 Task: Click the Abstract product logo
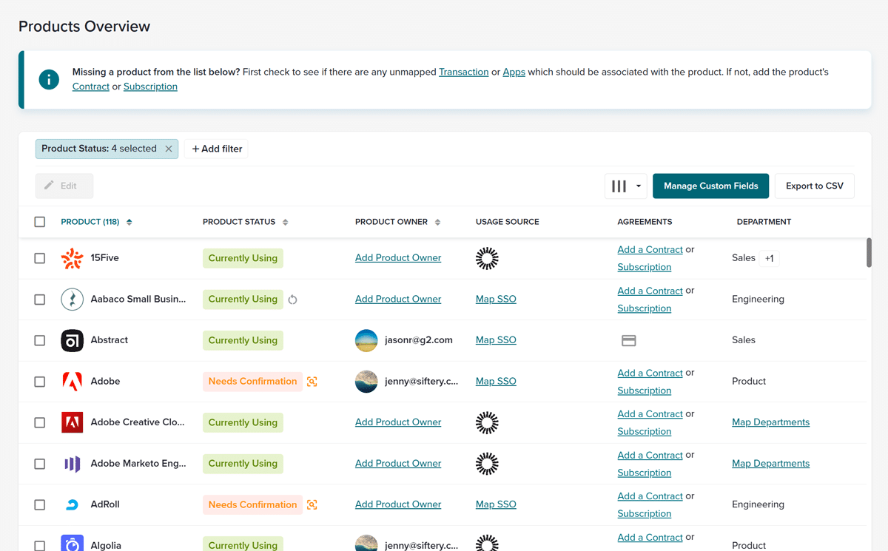tap(72, 340)
